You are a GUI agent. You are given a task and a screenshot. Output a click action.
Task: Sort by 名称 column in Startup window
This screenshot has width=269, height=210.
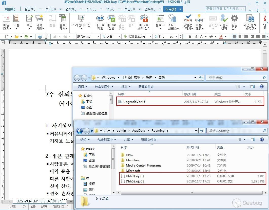pyautogui.click(x=121, y=94)
